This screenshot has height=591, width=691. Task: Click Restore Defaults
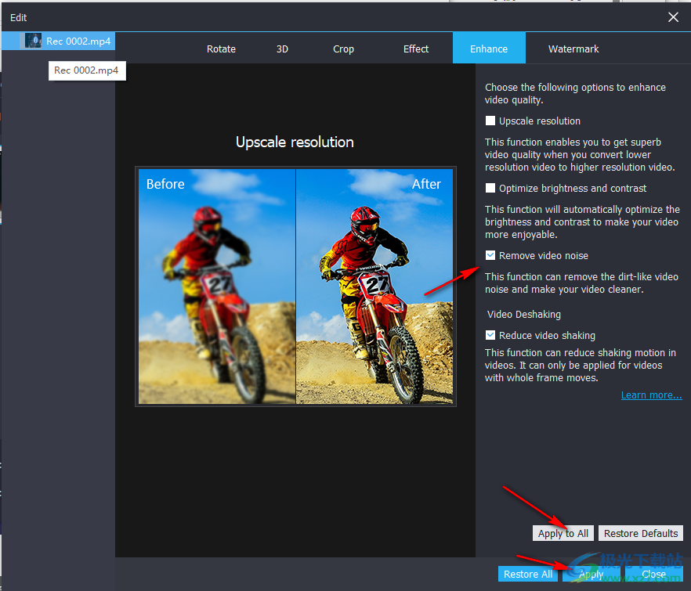click(x=641, y=533)
